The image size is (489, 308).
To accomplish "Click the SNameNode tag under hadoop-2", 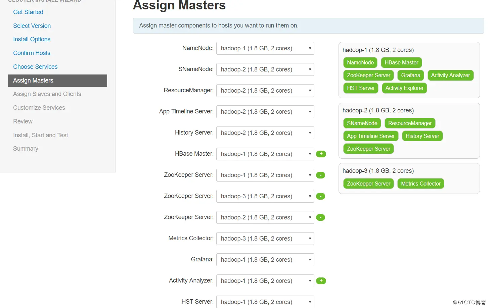I will [x=362, y=123].
